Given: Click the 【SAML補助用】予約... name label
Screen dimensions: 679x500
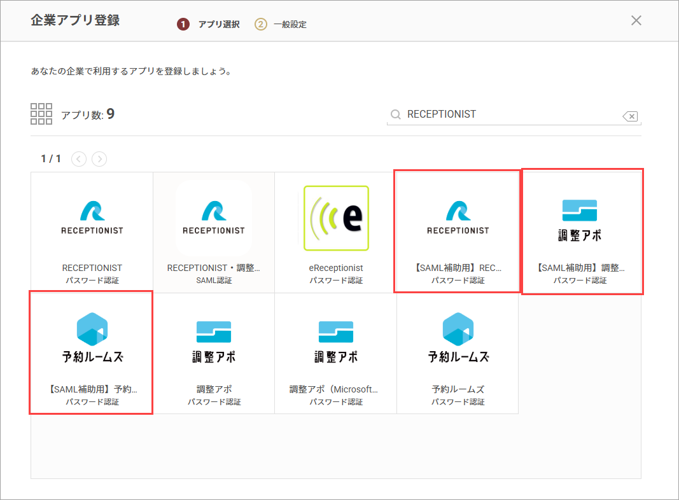Looking at the screenshot, I should coord(92,389).
